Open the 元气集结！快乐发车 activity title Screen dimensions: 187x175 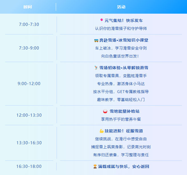tap(124, 20)
